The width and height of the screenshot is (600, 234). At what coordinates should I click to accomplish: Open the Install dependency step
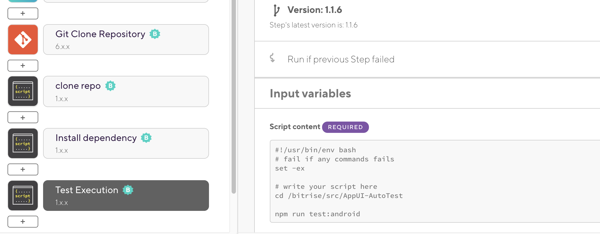pos(126,143)
